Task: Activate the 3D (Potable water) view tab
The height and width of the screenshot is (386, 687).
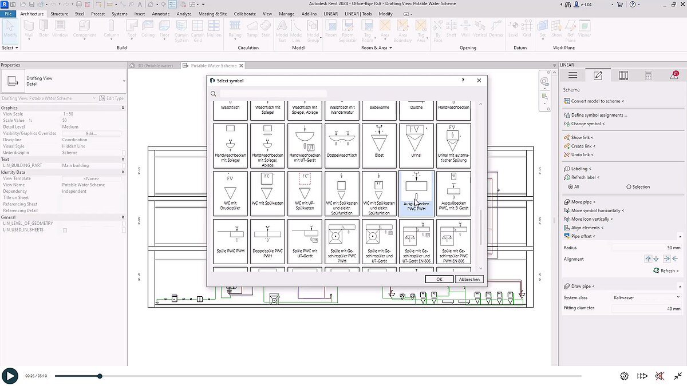Action: coord(153,66)
